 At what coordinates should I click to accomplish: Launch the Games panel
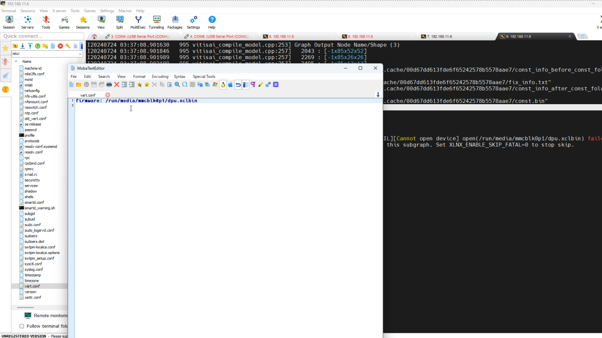[64, 22]
